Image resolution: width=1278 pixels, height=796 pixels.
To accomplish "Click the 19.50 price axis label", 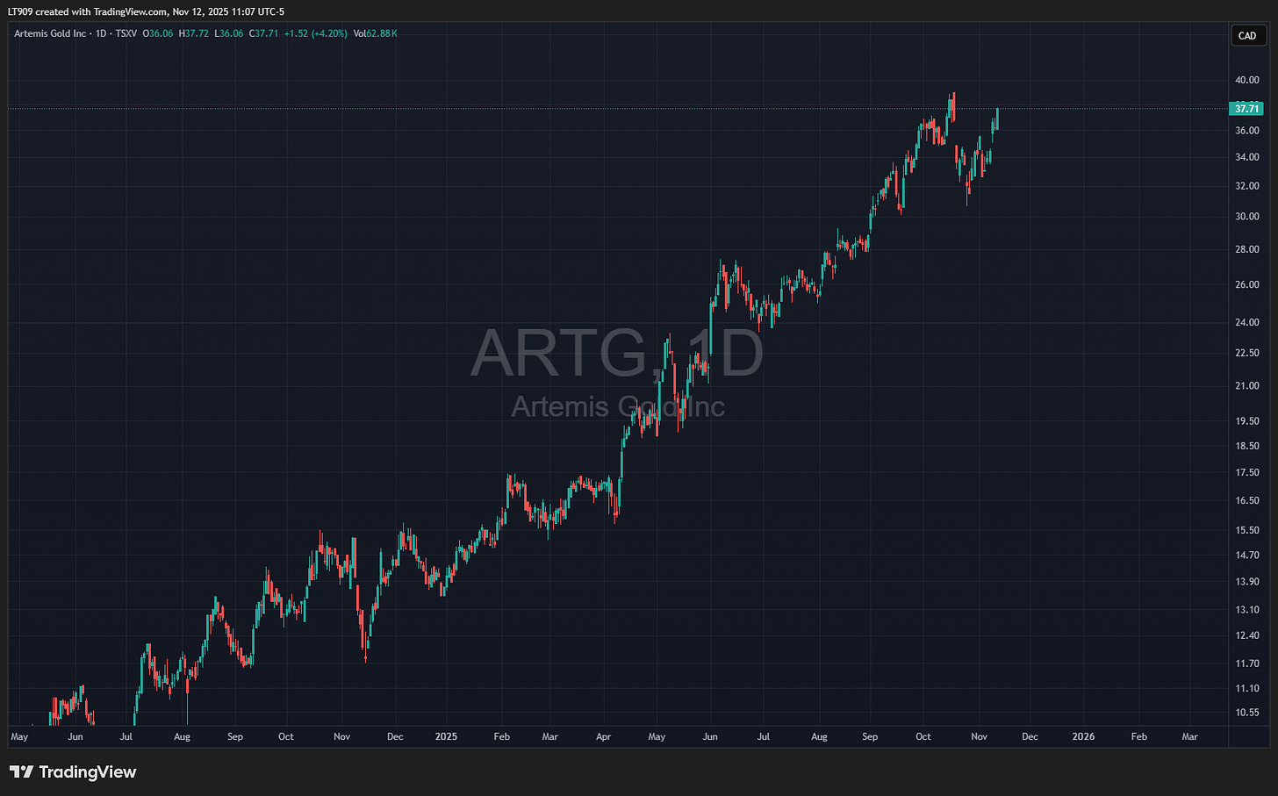I will 1246,421.
